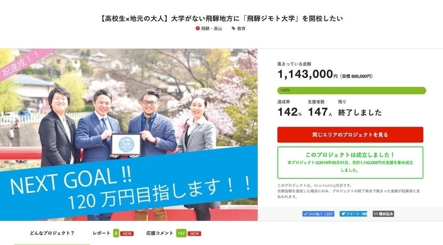
Task: Click the Facebook いいね like button
Action: tap(318, 214)
